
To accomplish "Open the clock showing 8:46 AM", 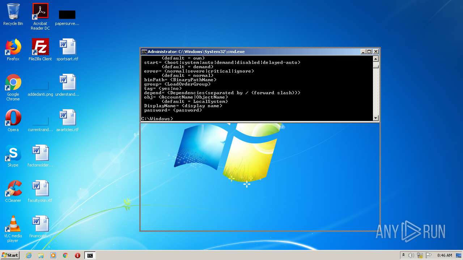I will [x=445, y=255].
